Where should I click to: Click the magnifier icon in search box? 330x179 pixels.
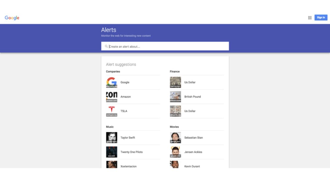pos(106,46)
